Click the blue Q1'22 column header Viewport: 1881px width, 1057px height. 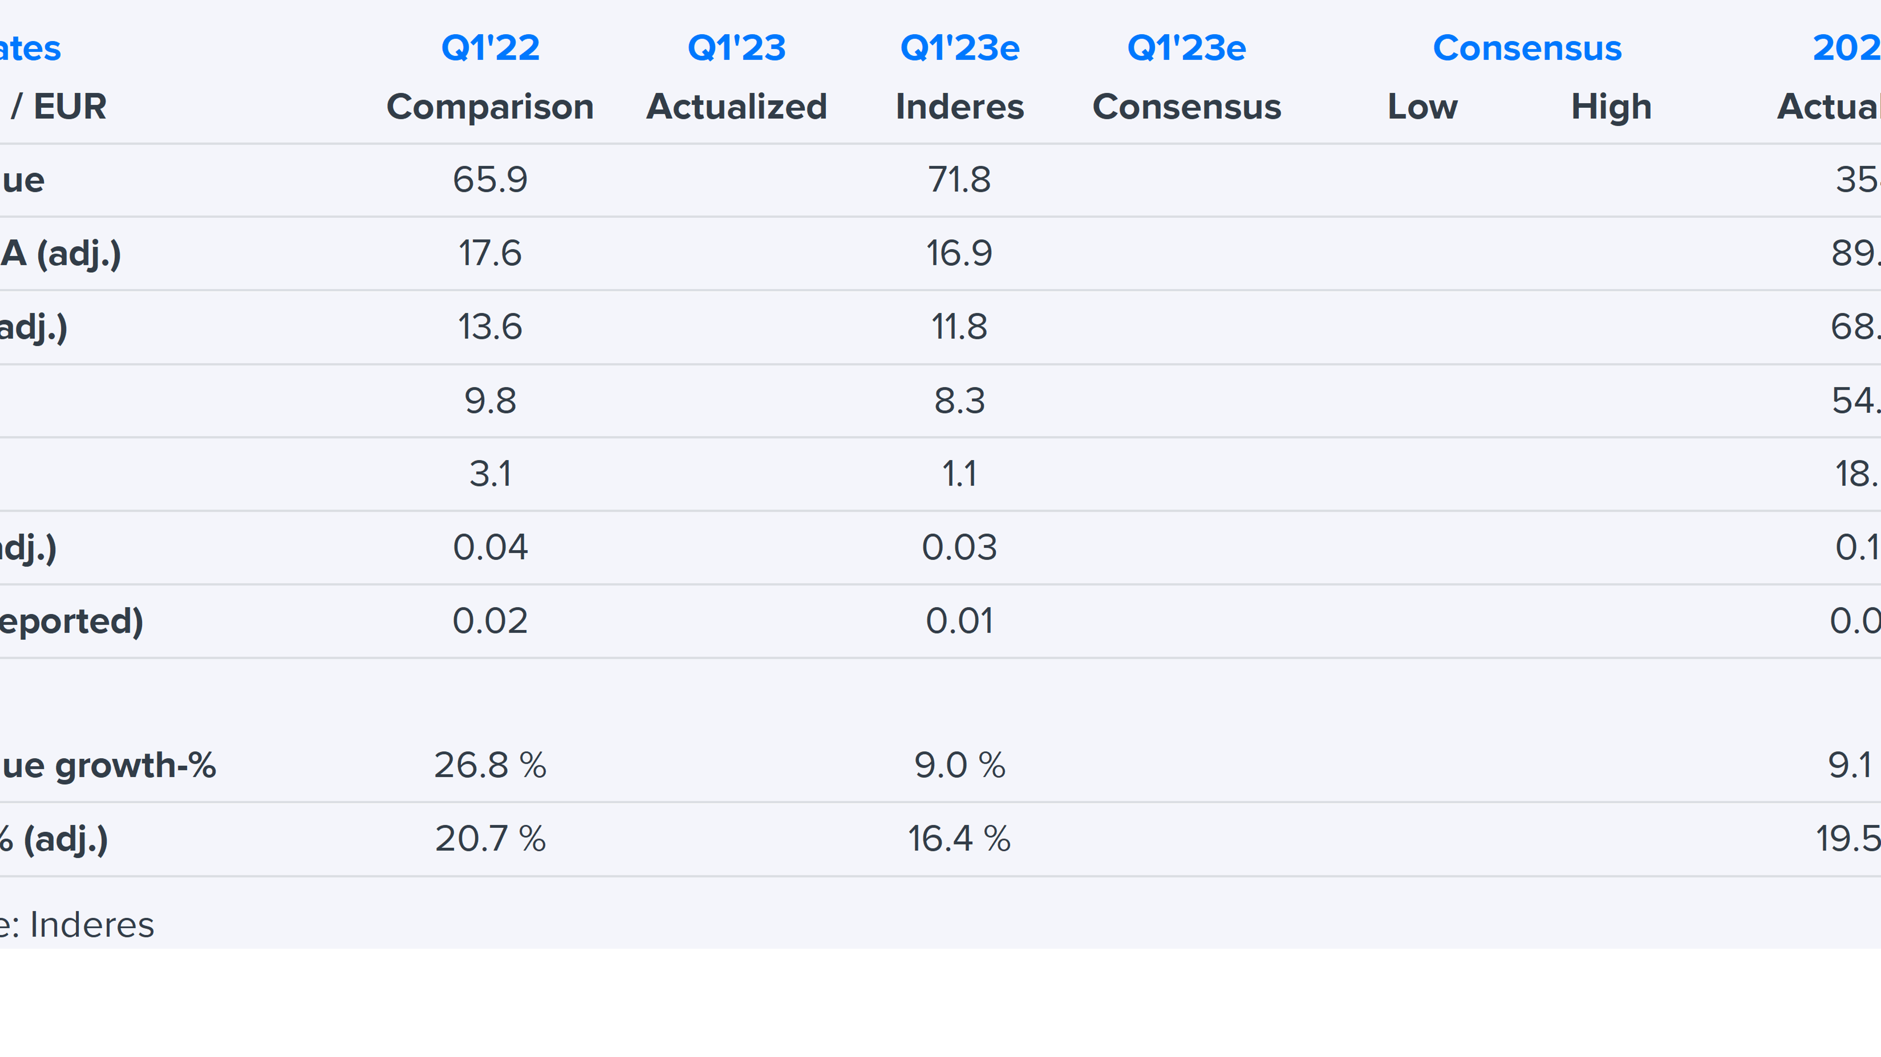[x=490, y=48]
